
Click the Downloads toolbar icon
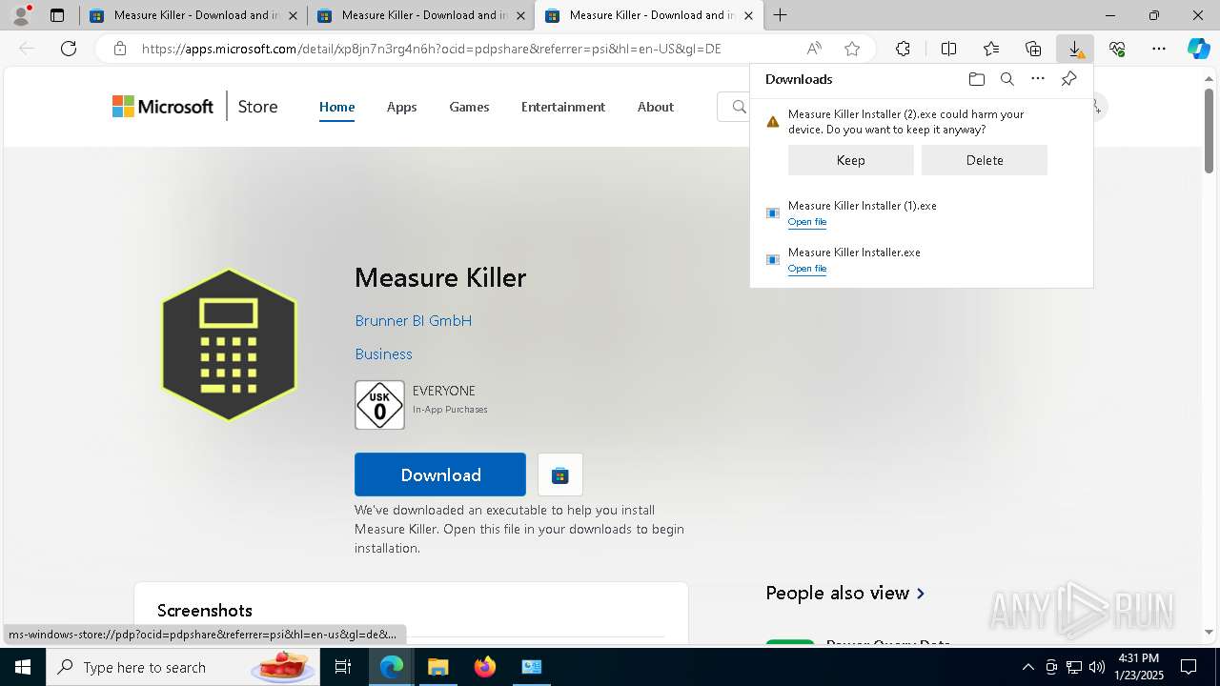click(1075, 49)
